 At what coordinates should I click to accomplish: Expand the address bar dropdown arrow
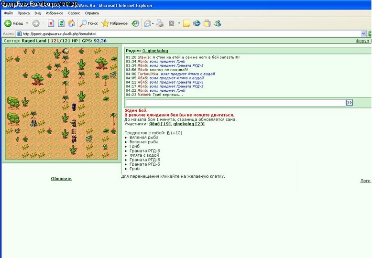point(363,33)
